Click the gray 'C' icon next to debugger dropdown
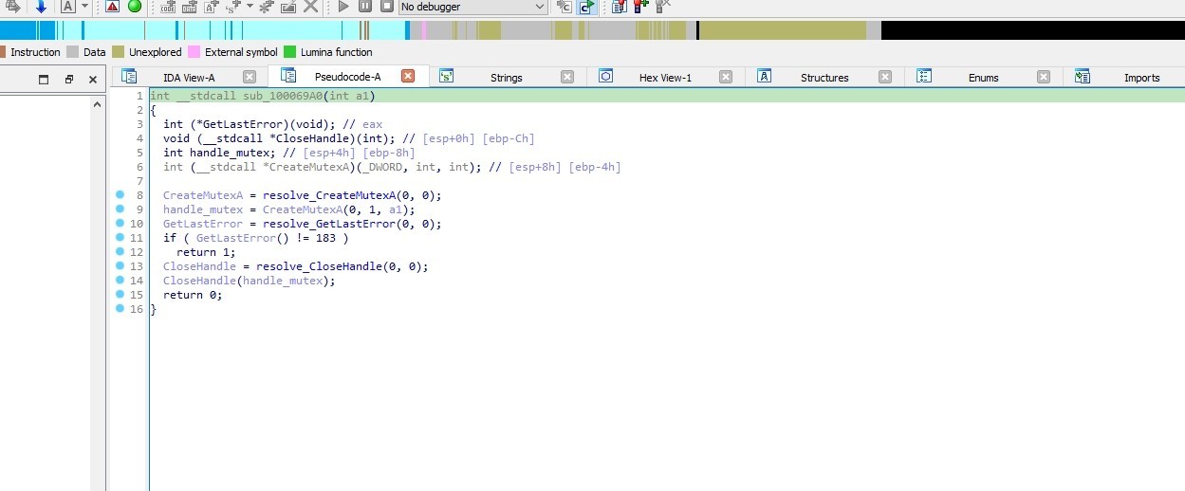 (x=564, y=7)
